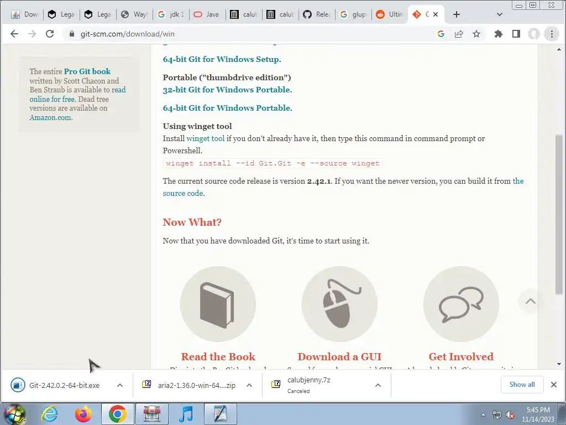Image resolution: width=566 pixels, height=425 pixels.
Task: Switch to the 'glup' Google tab
Action: [353, 14]
